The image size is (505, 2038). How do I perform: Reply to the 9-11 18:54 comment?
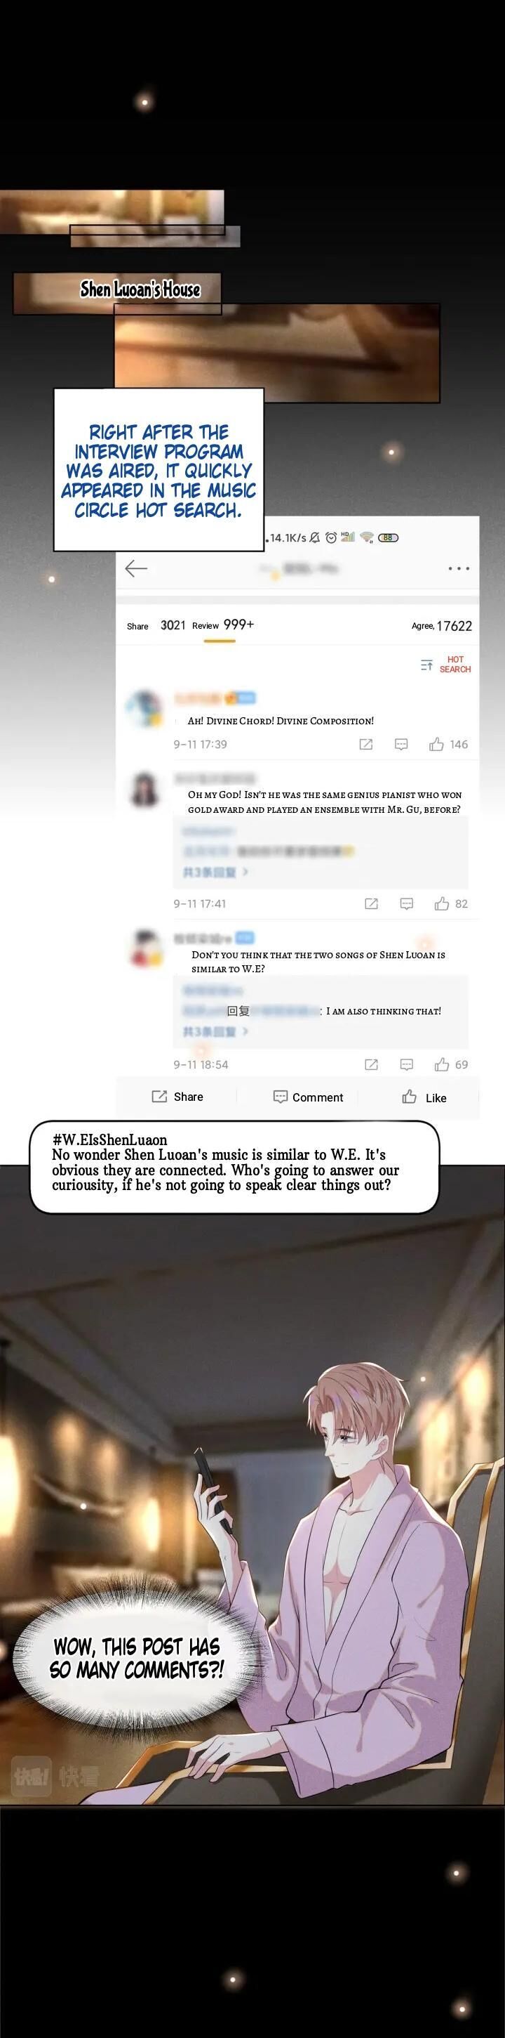406,1064
